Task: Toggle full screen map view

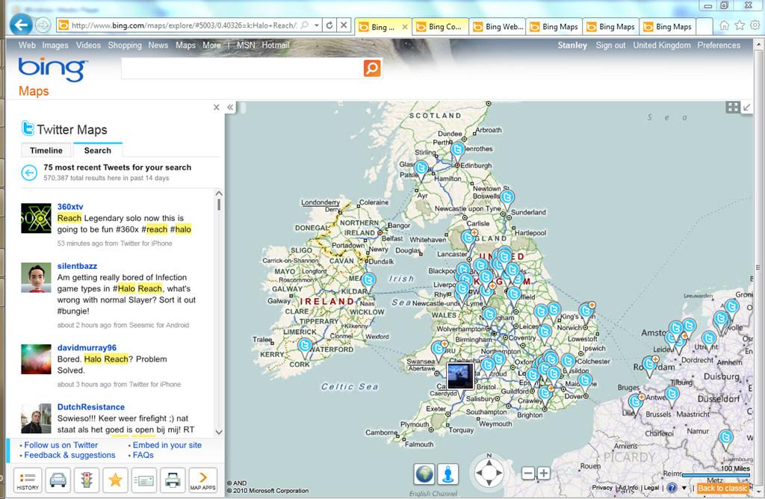Action: coord(733,108)
